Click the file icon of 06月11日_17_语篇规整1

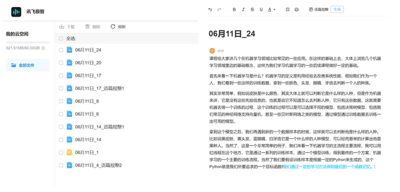[69, 88]
